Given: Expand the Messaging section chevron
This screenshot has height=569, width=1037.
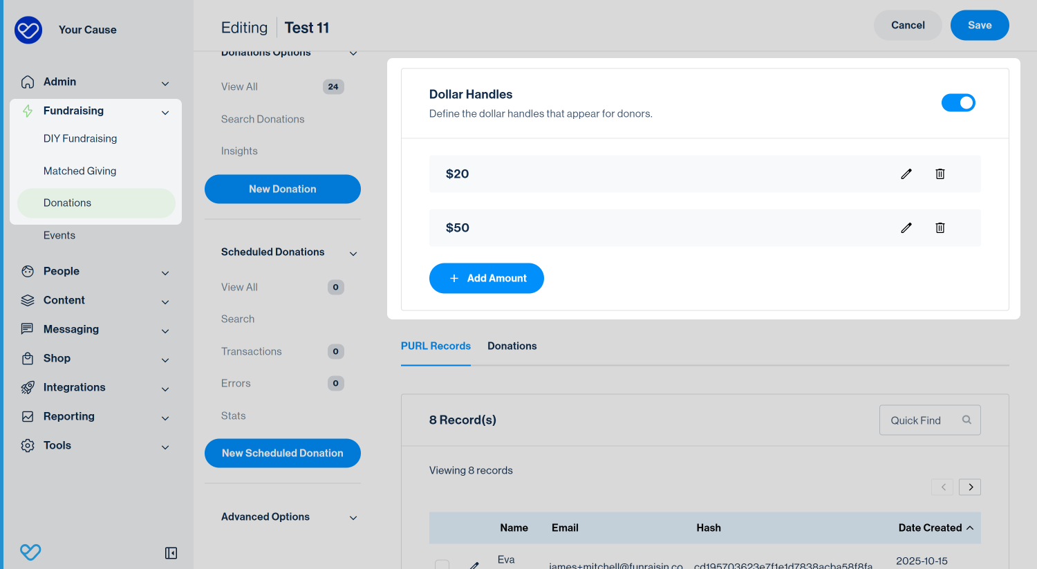Looking at the screenshot, I should click(165, 331).
